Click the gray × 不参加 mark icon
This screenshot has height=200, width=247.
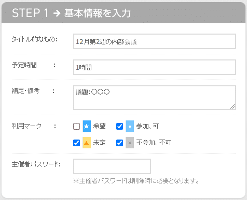click(130, 143)
